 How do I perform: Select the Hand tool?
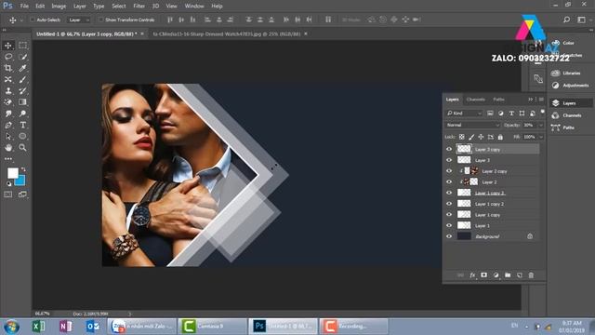8,147
